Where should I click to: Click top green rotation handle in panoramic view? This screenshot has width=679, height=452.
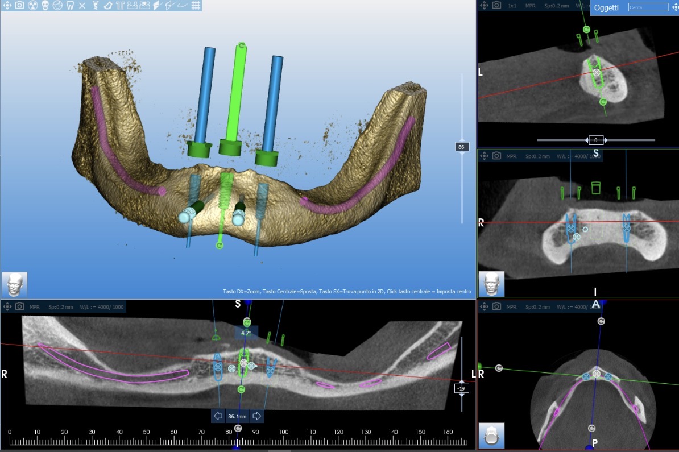point(247,322)
